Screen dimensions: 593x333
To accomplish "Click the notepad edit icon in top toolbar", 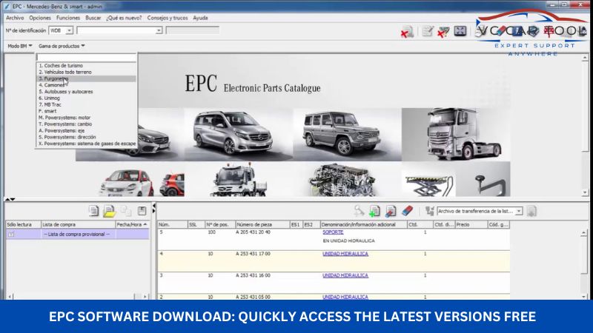I will pyautogui.click(x=428, y=31).
